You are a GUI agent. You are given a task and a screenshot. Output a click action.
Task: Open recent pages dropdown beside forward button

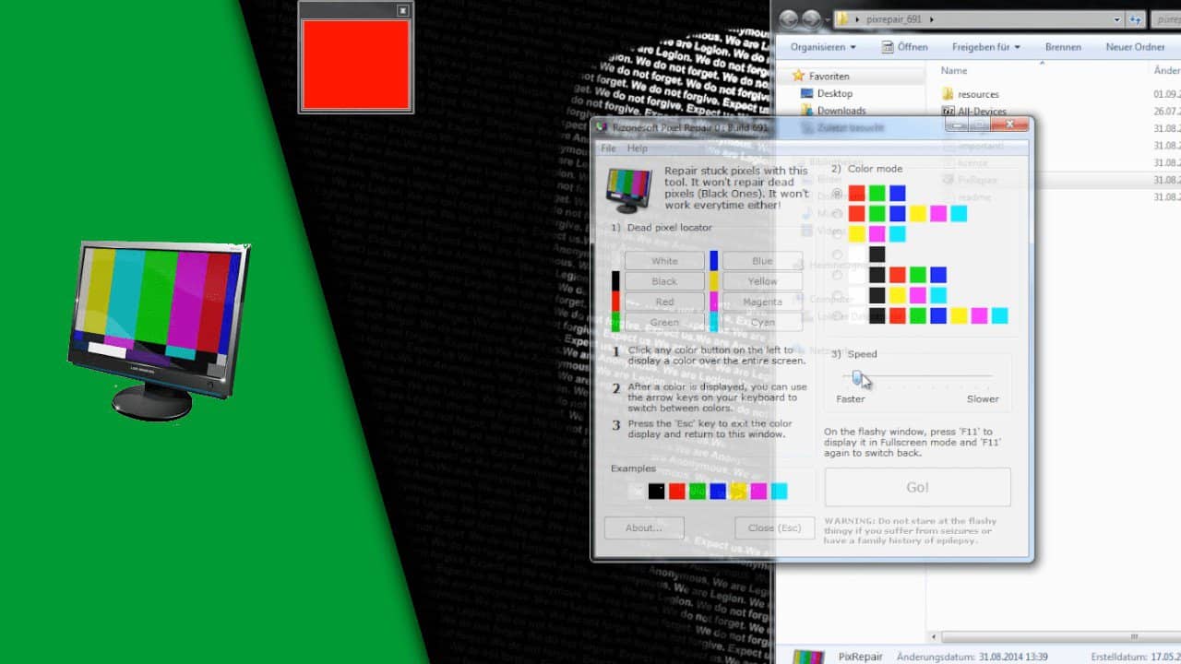click(827, 19)
